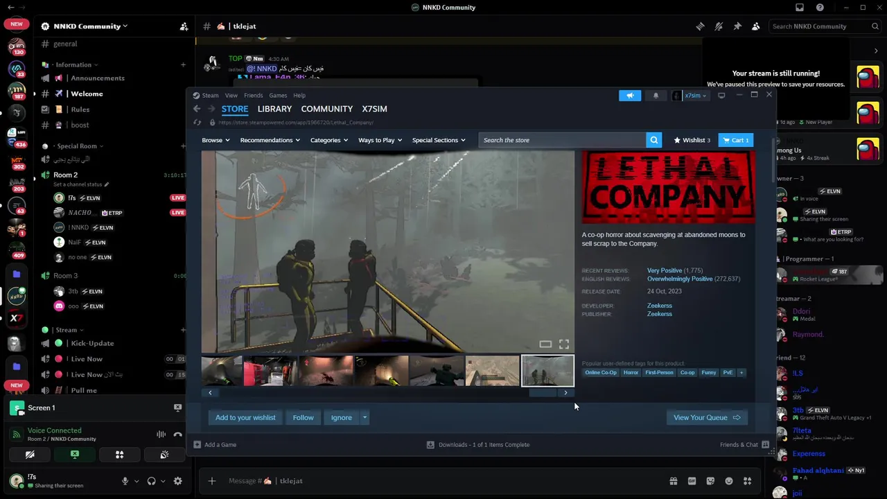Expand Special Sections dropdown
The width and height of the screenshot is (887, 499).
pos(439,140)
